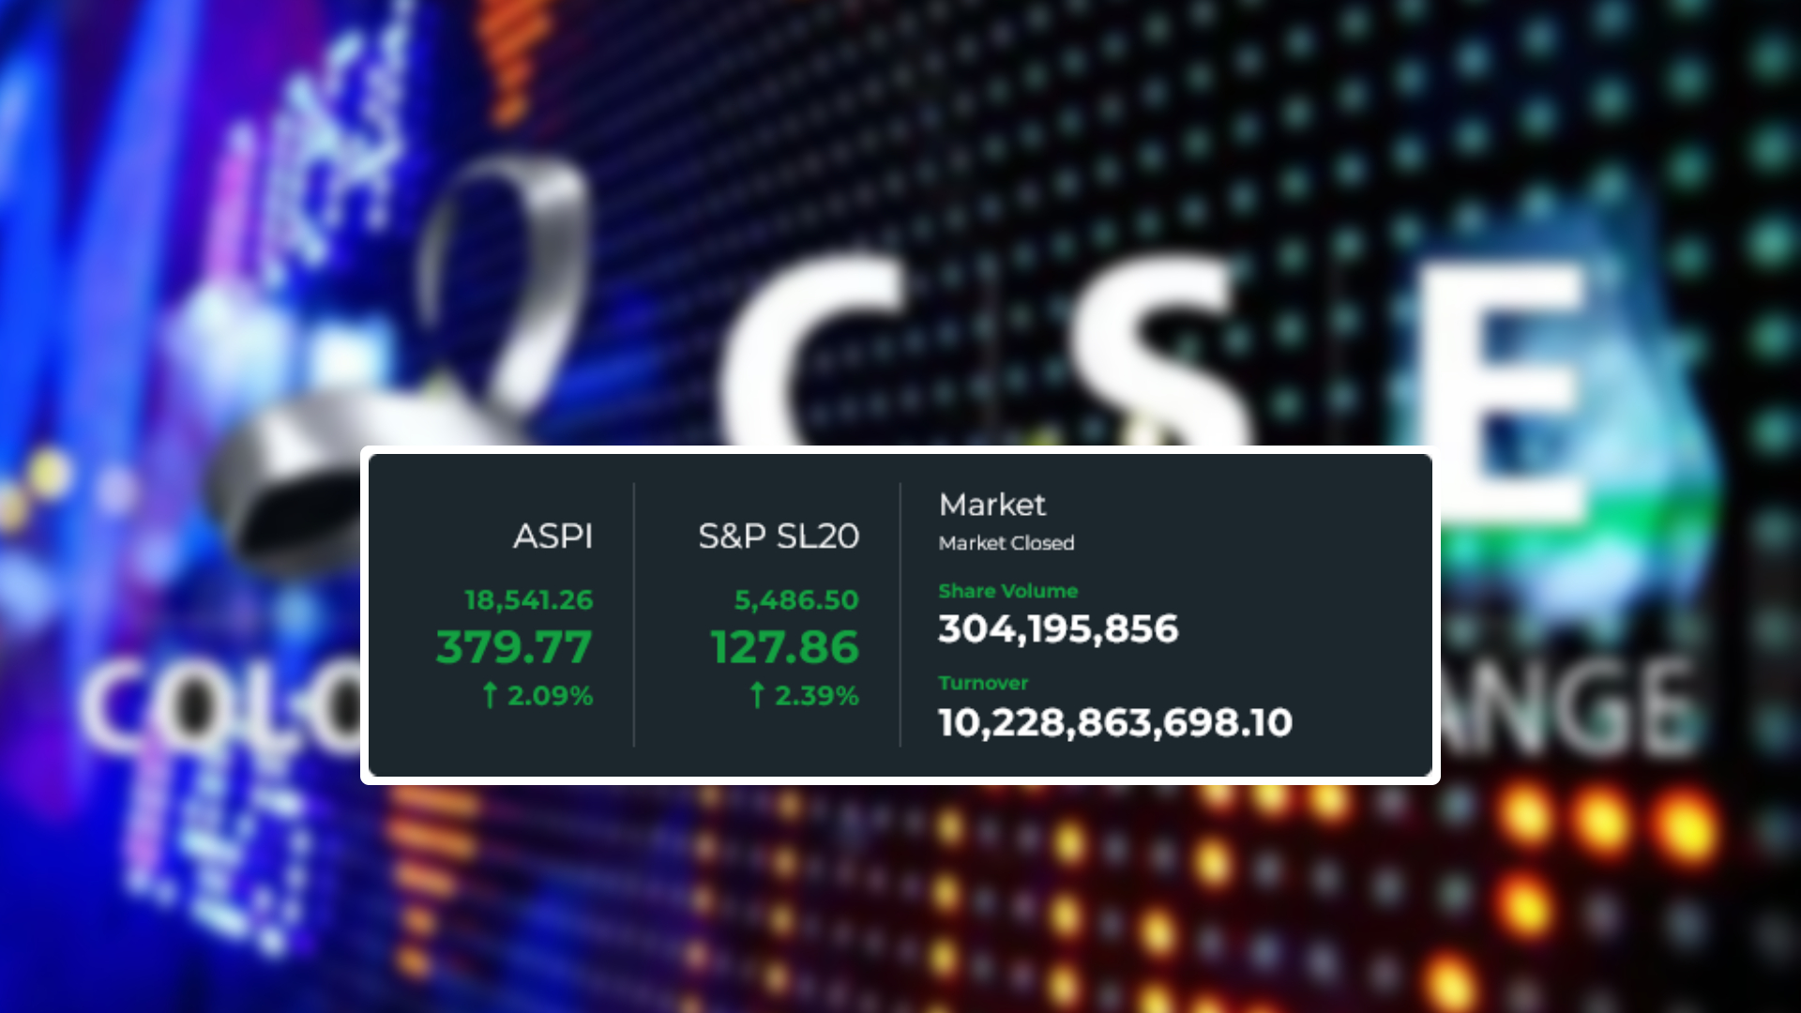
Task: Click the green up arrow beside 2.39%
Action: pyautogui.click(x=757, y=695)
